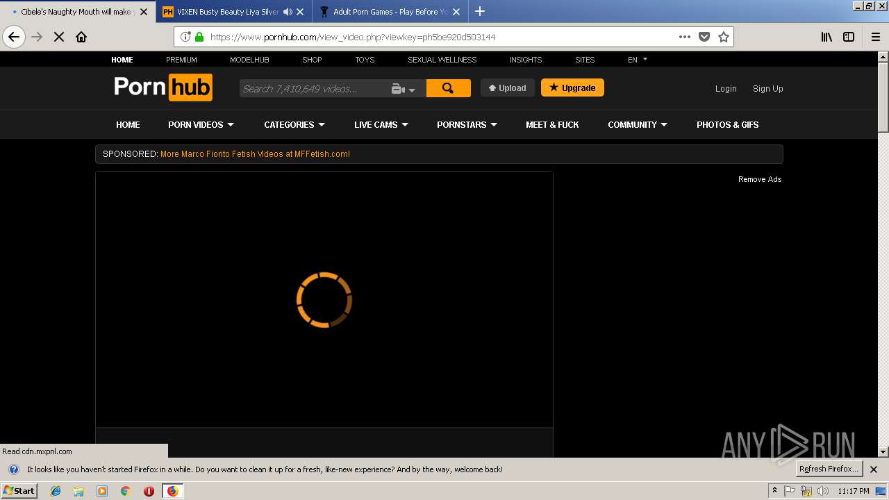
Task: Click the site logo in header
Action: tap(163, 87)
